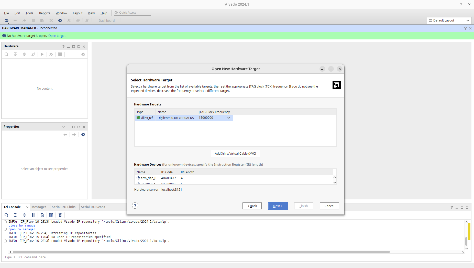Collapse all output in Tcl Console
Image resolution: width=474 pixels, height=268 pixels.
coord(15,215)
